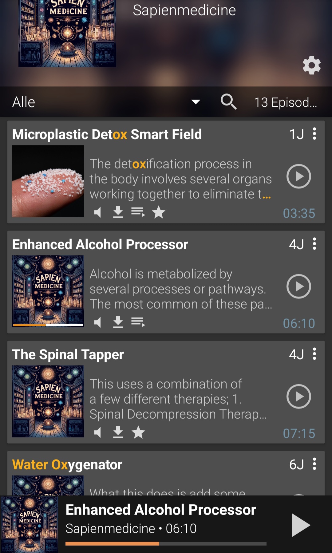
Task: Toggle favorite star on The Spinal Tapper
Action: coord(138,432)
